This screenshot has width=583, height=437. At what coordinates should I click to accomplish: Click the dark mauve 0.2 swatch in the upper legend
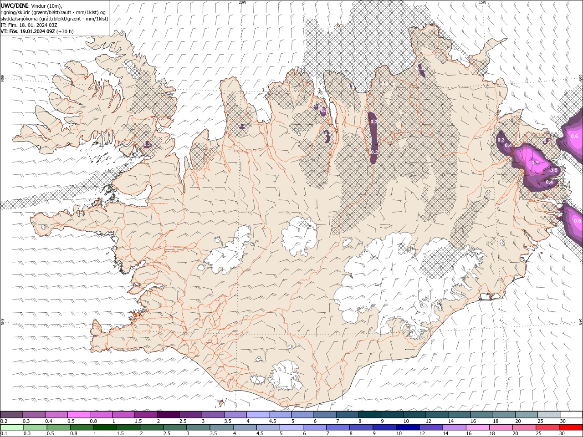coord(11,415)
